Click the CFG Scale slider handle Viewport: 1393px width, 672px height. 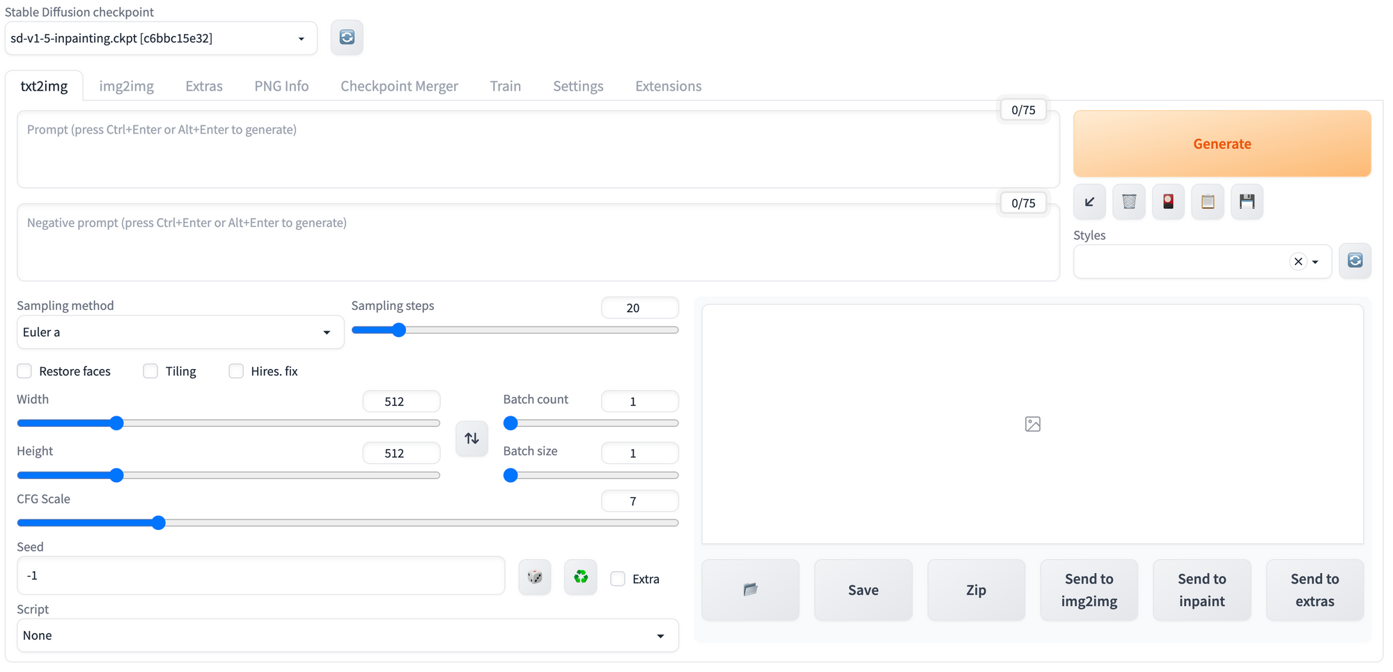coord(159,523)
